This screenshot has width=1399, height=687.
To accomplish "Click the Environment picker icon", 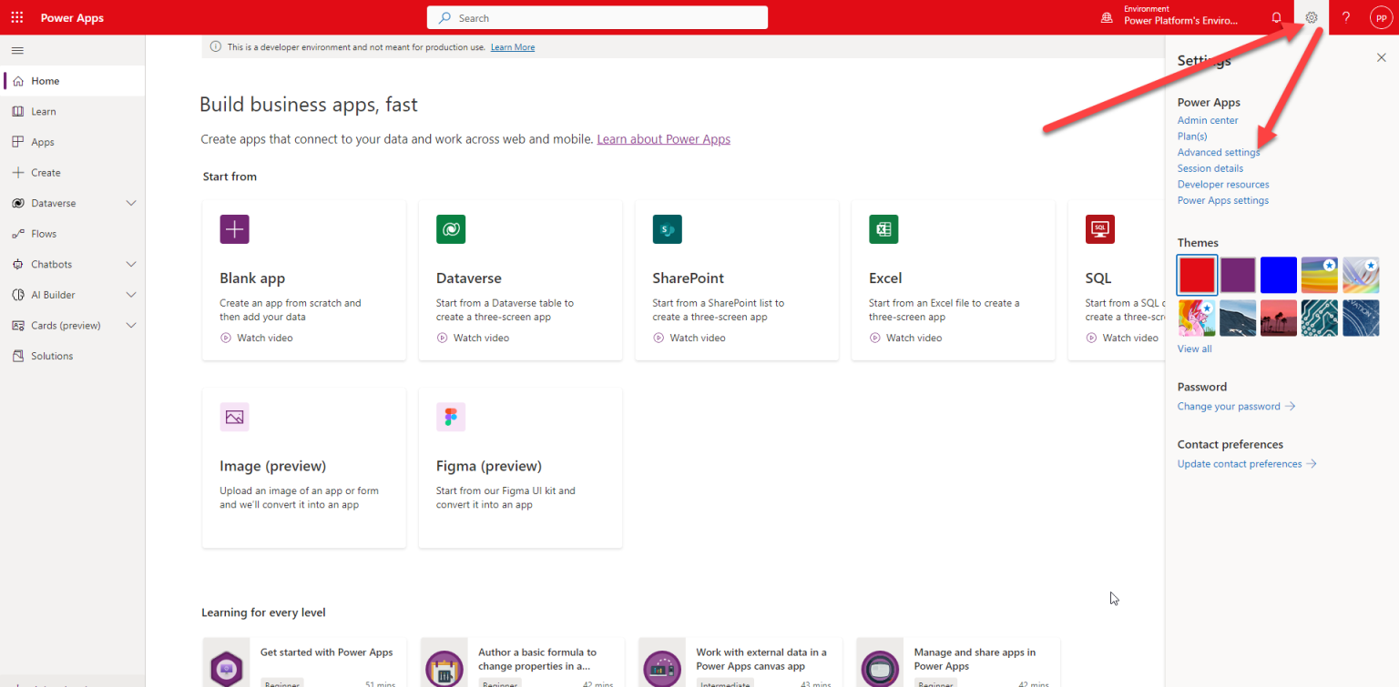I will [x=1108, y=17].
